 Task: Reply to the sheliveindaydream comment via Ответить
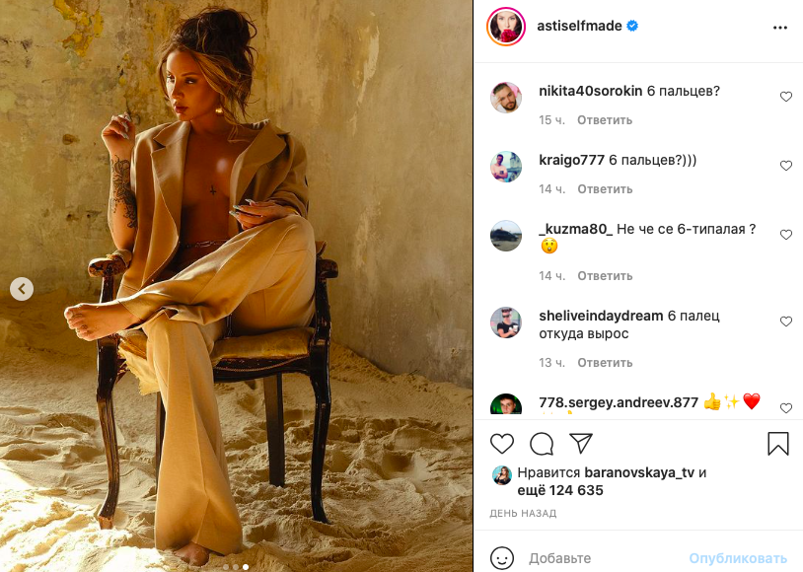click(605, 363)
